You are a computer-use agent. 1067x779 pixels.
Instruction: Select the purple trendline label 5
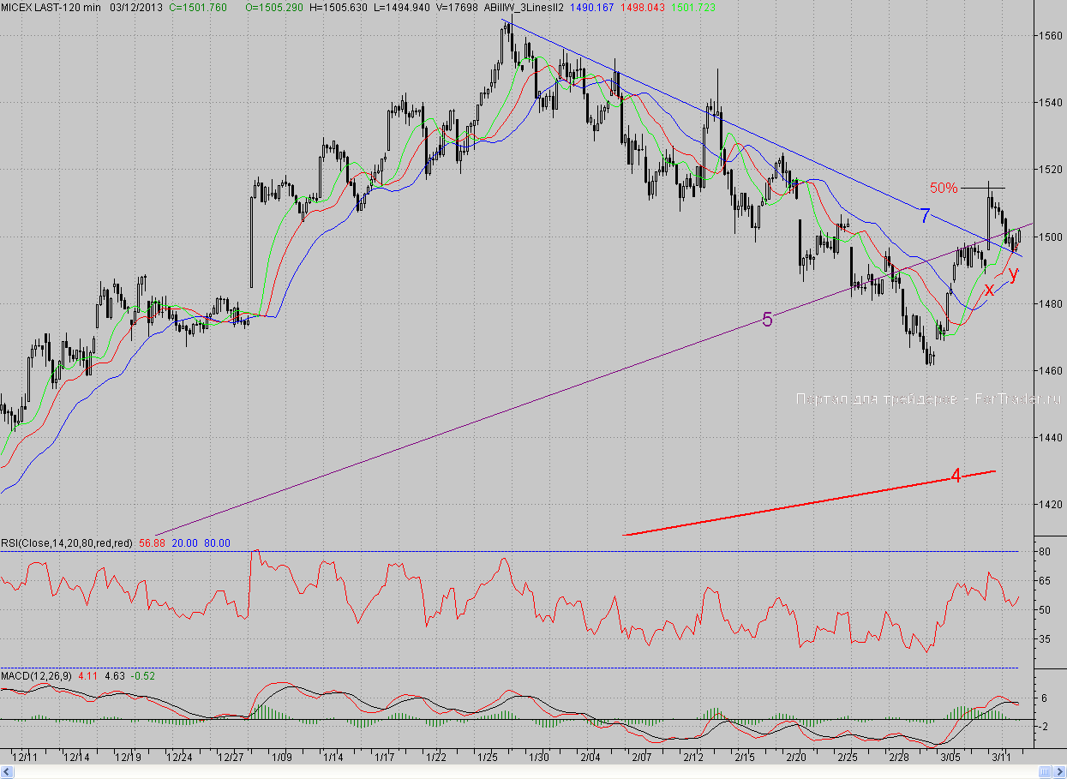[767, 321]
